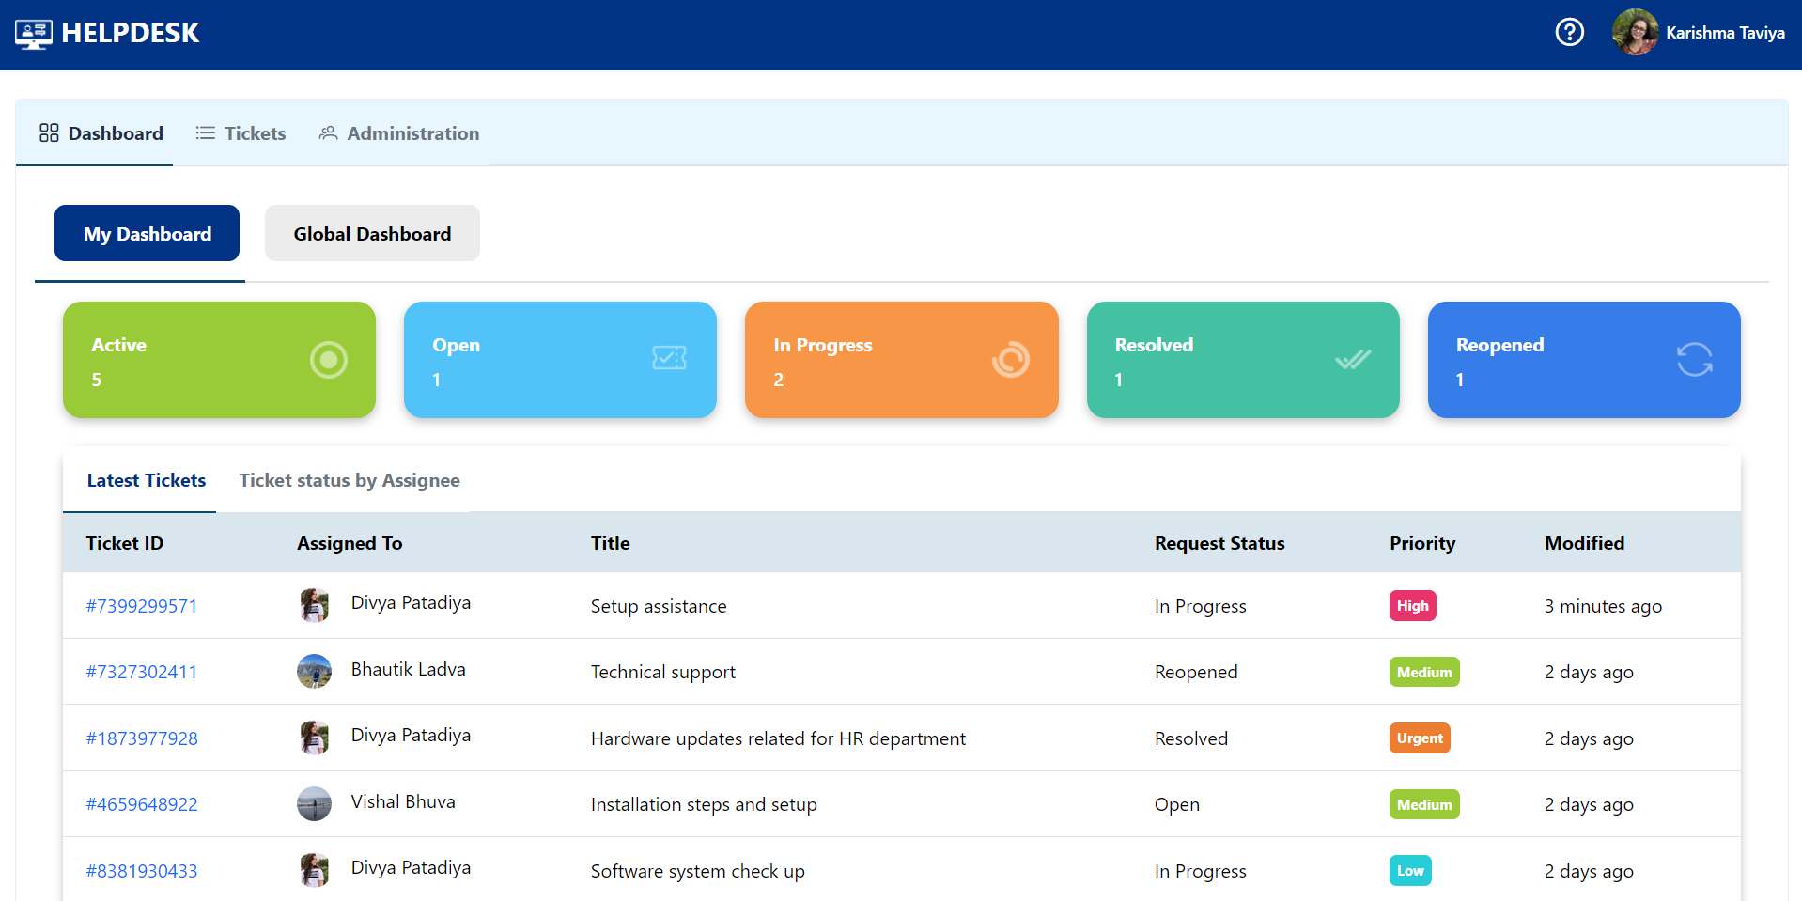Switch to the Ticket status by Assignee tab

pyautogui.click(x=349, y=480)
